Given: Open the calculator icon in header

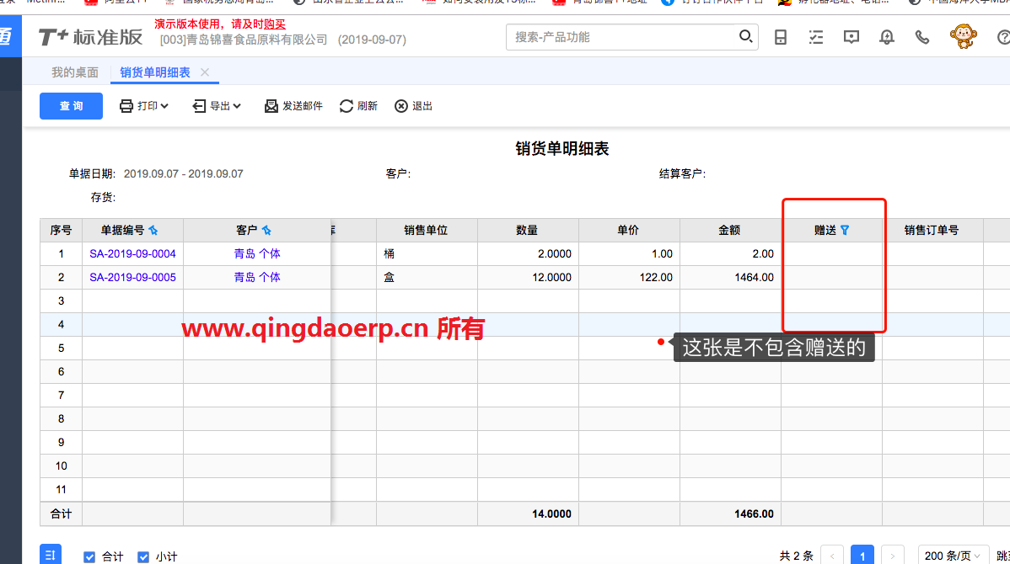Looking at the screenshot, I should tap(781, 37).
